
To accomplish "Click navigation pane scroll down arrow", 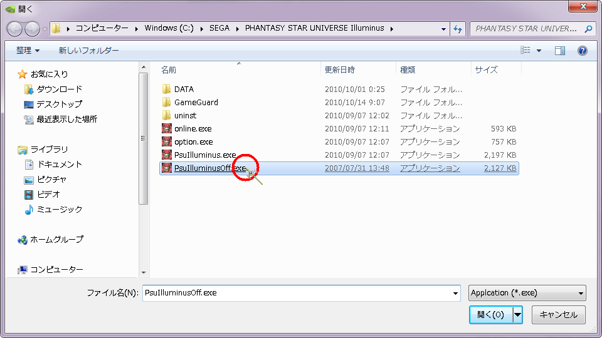I will pyautogui.click(x=144, y=272).
